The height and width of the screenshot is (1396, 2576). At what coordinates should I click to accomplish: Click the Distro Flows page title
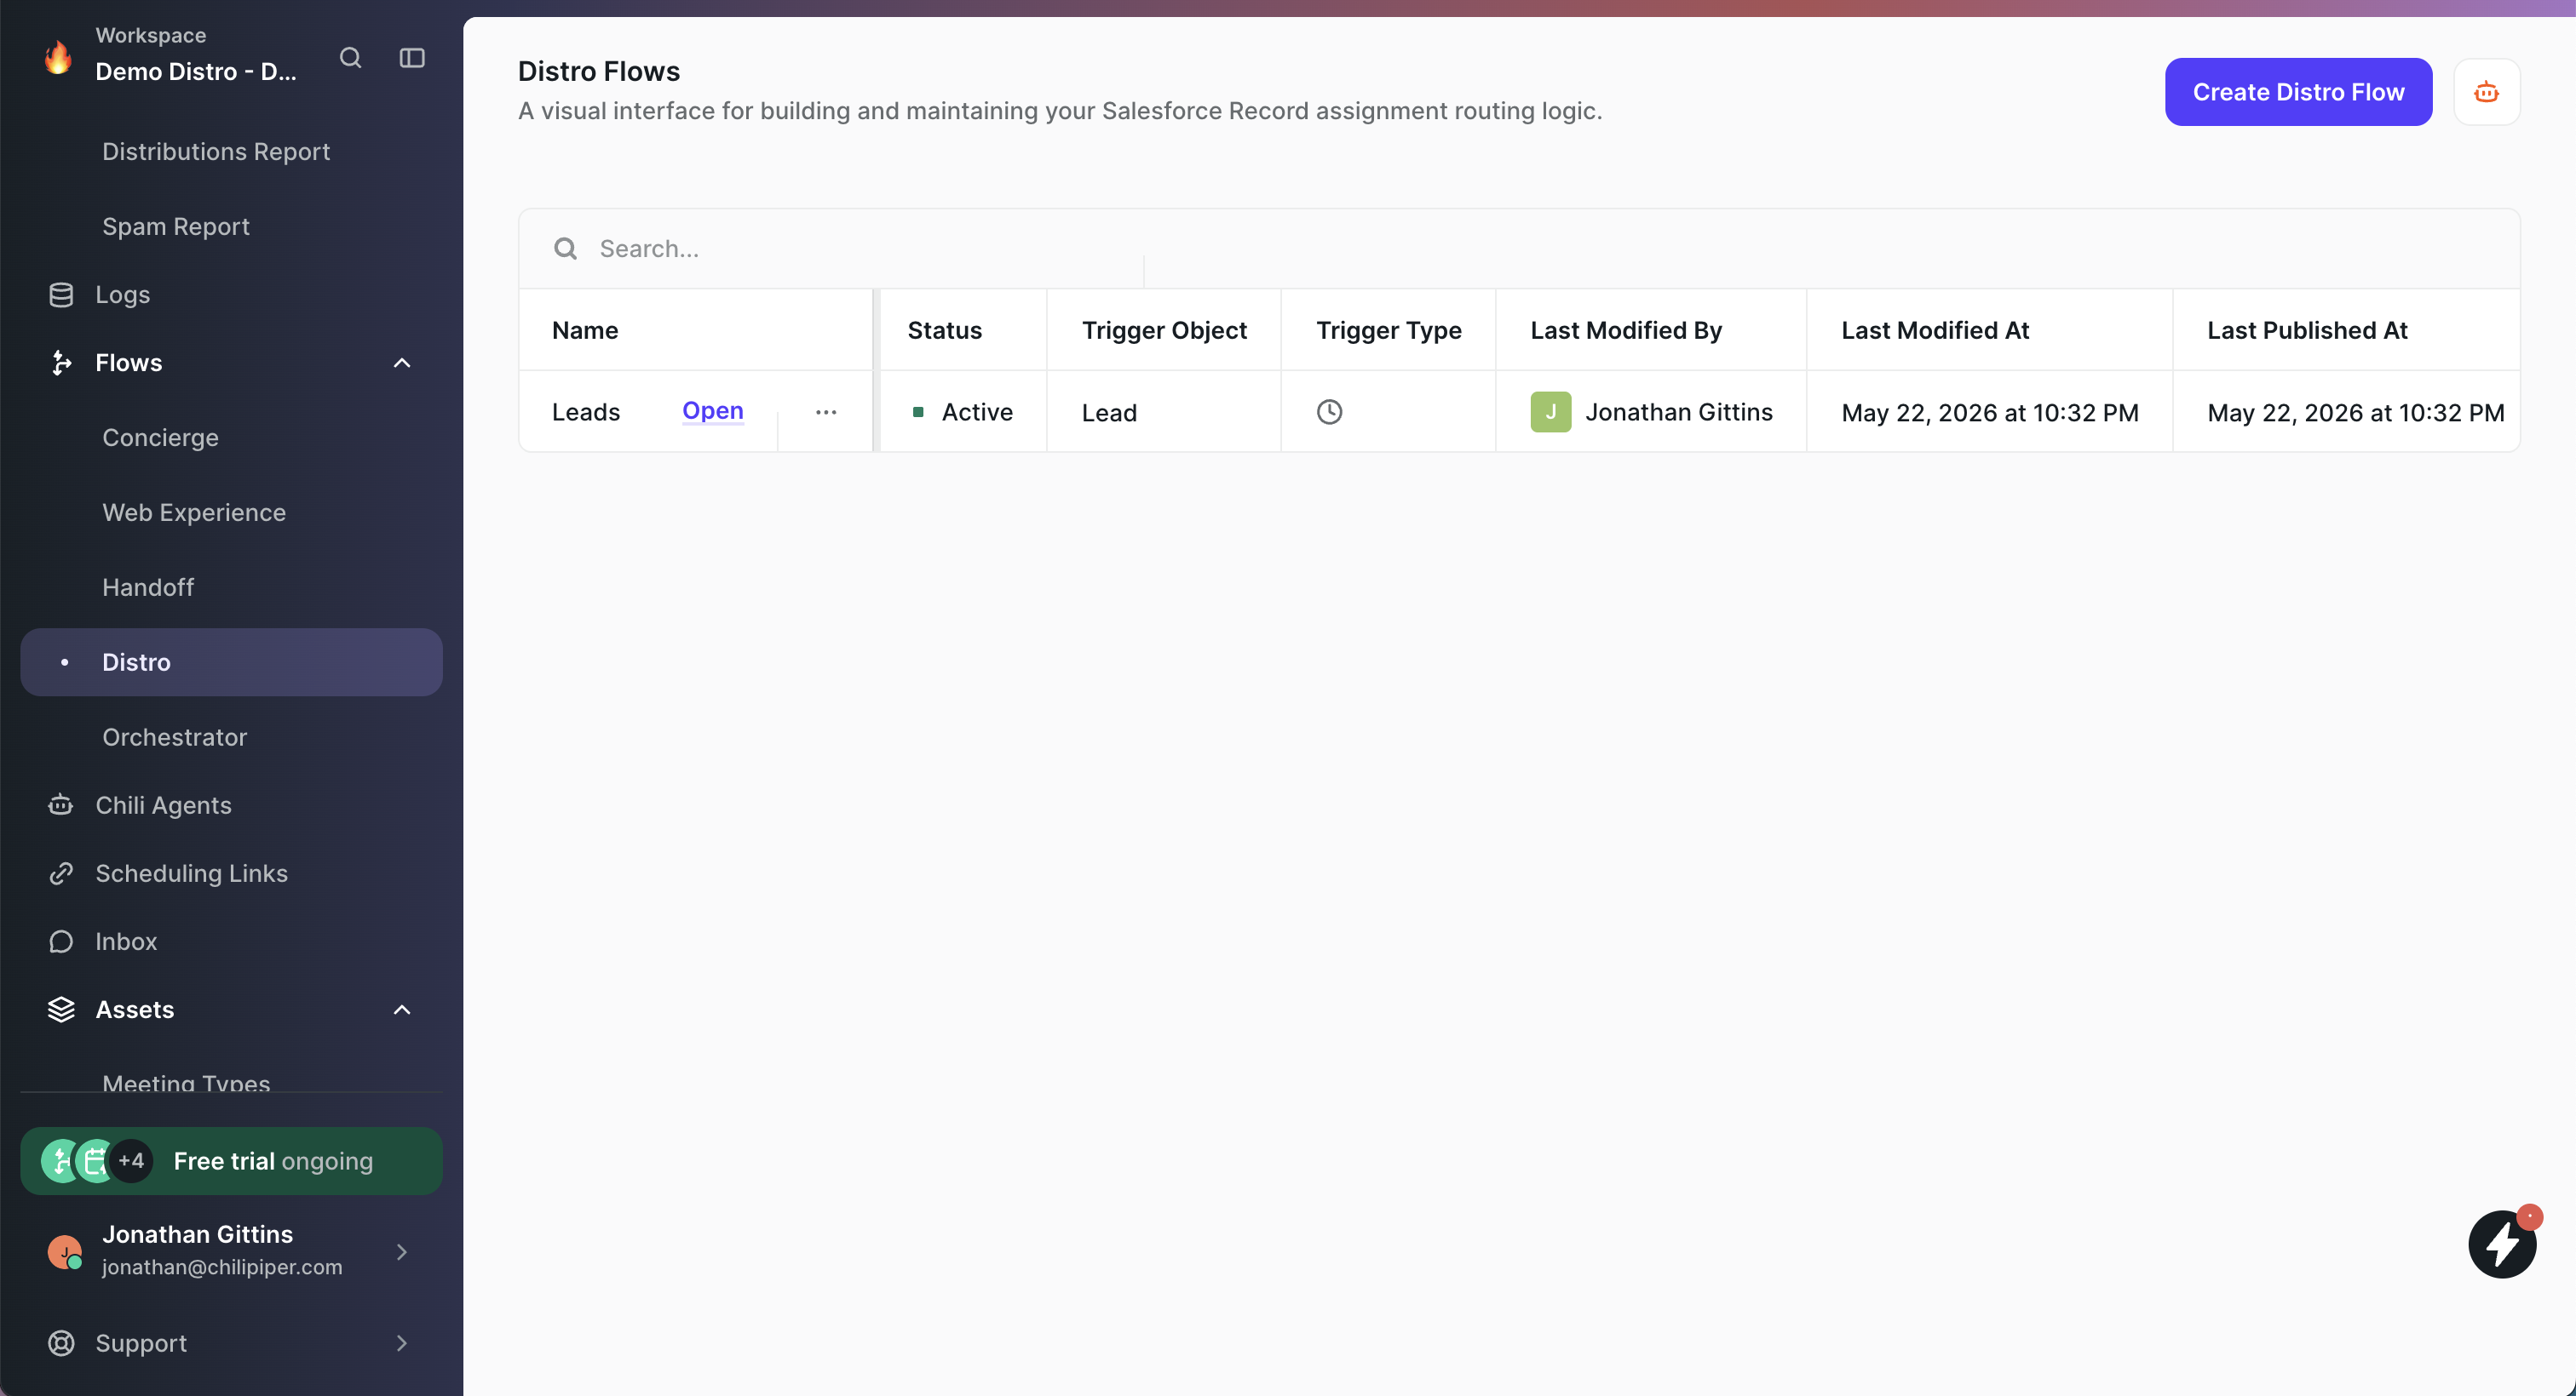click(x=599, y=71)
